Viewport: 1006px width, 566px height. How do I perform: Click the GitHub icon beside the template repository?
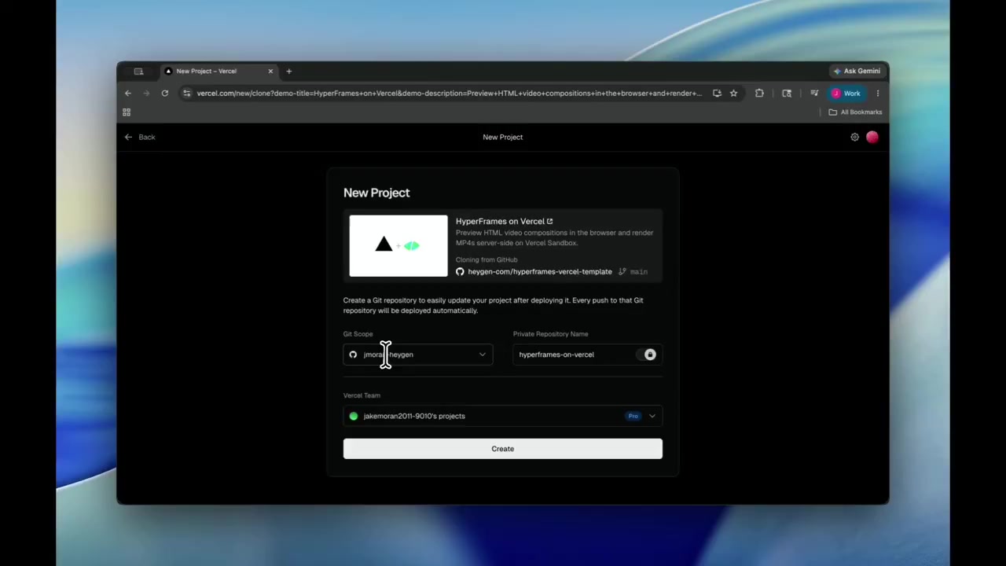[x=461, y=271]
